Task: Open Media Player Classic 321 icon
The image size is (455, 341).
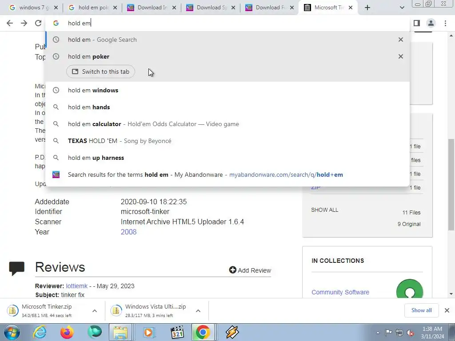Action: click(x=177, y=332)
